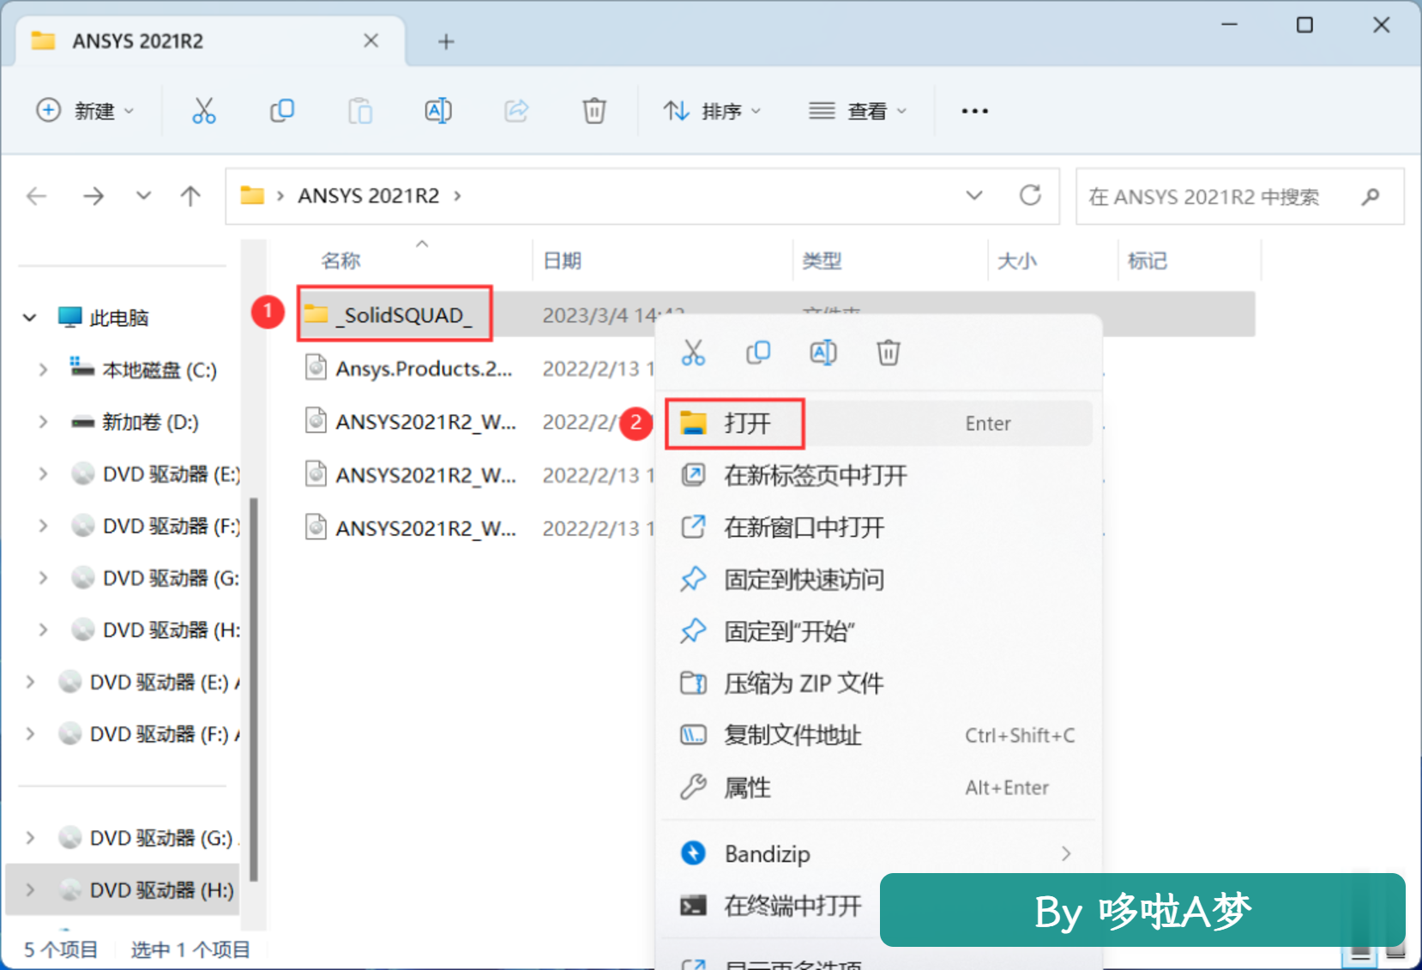Go forward with the right arrow
This screenshot has height=970, width=1422.
pos(93,196)
